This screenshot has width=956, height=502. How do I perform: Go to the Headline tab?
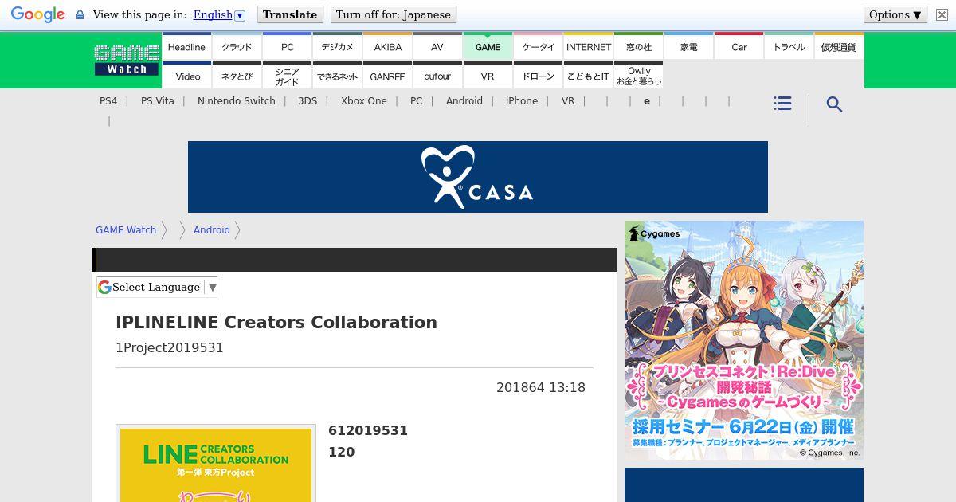click(x=186, y=46)
